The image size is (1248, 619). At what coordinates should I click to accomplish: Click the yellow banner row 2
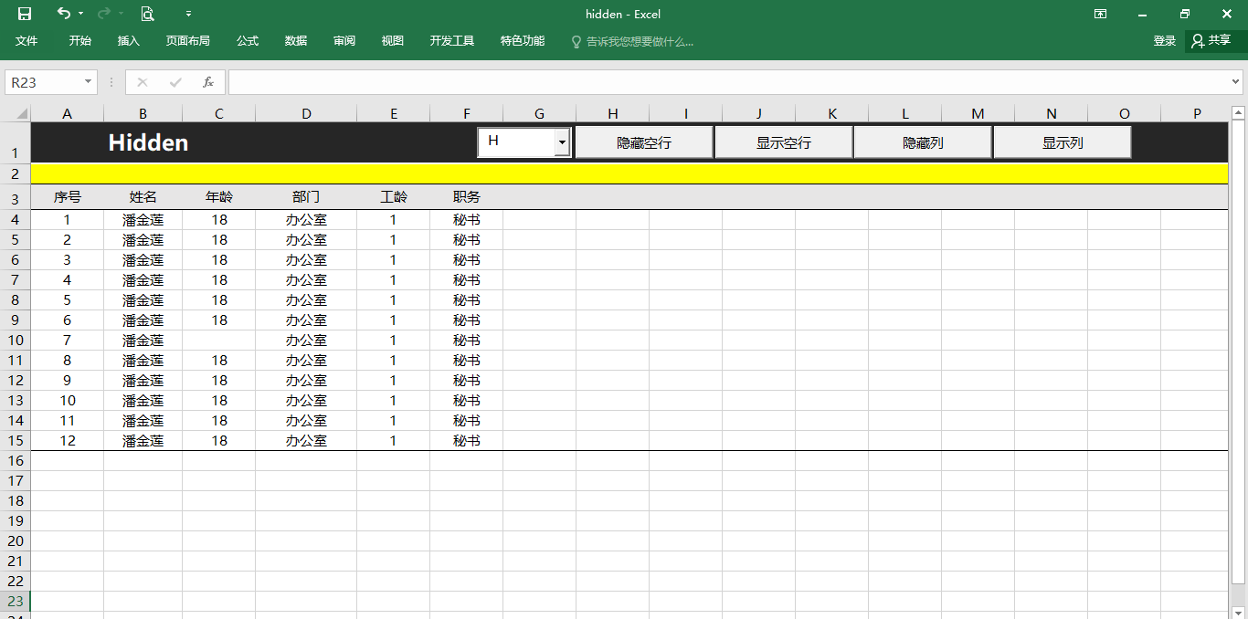[629, 173]
